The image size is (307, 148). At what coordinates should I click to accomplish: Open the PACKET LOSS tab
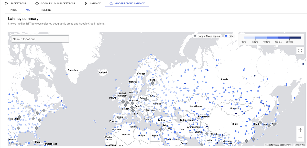tap(18, 3)
